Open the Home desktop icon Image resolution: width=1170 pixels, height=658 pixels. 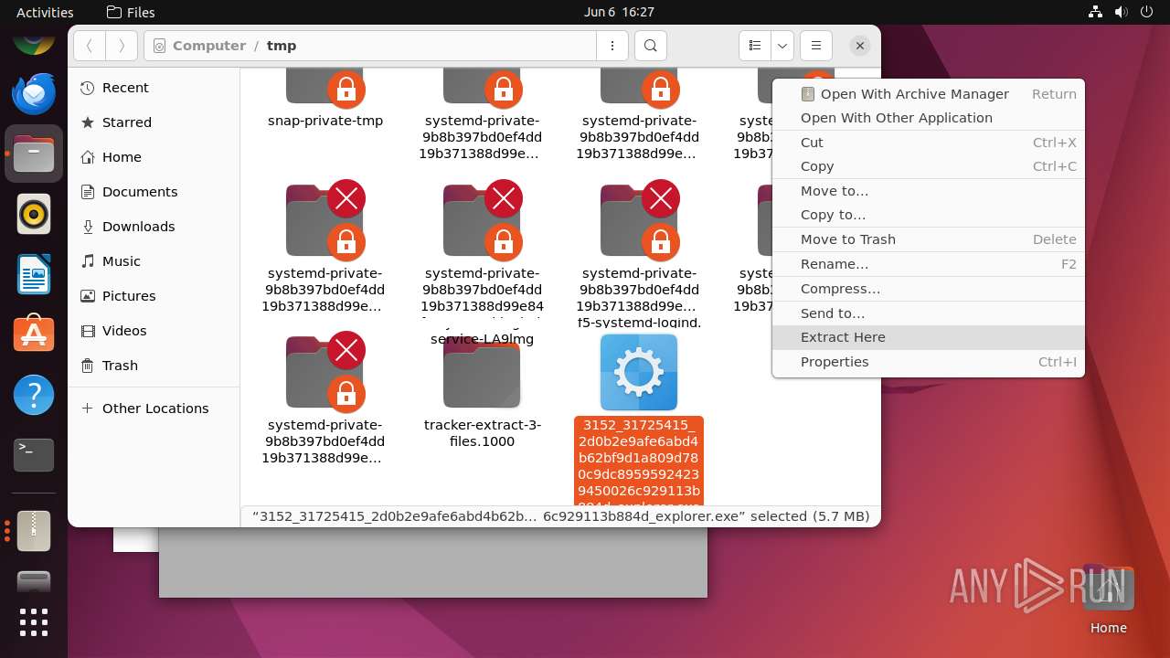click(x=1108, y=600)
